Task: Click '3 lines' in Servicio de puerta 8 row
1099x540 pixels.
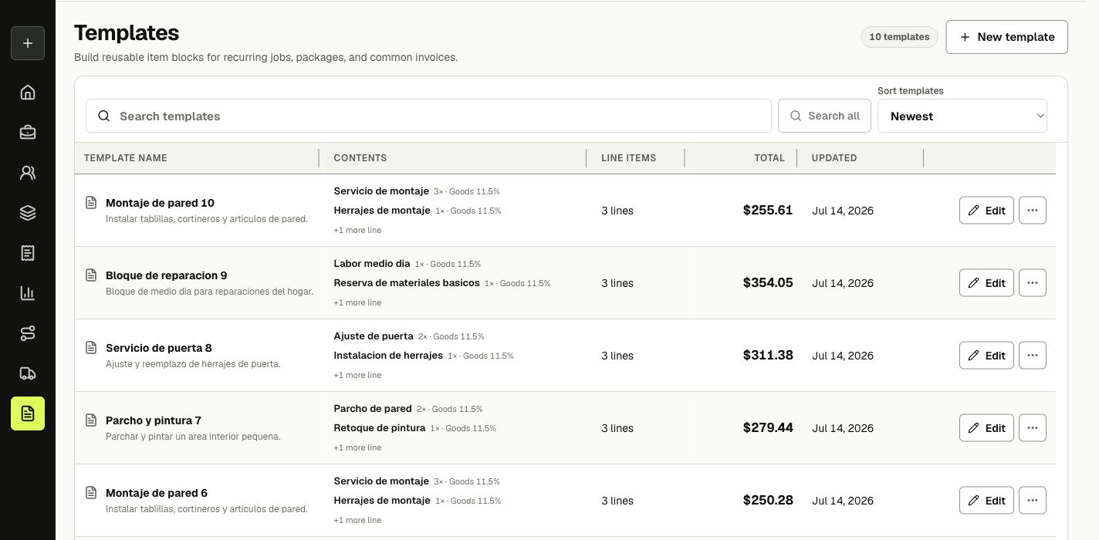Action: coord(617,356)
